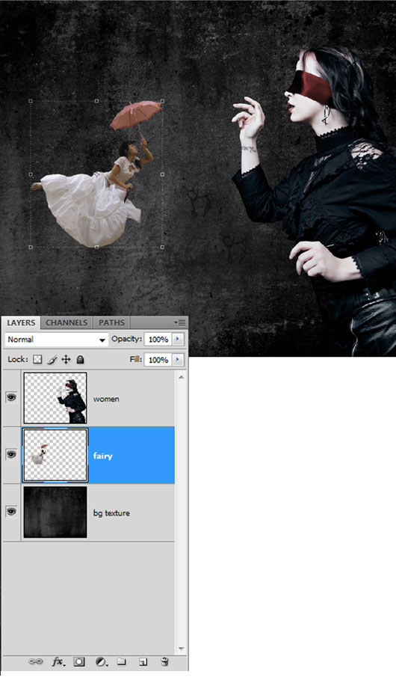
Task: Delete the selected layer with trash icon
Action: click(x=164, y=661)
